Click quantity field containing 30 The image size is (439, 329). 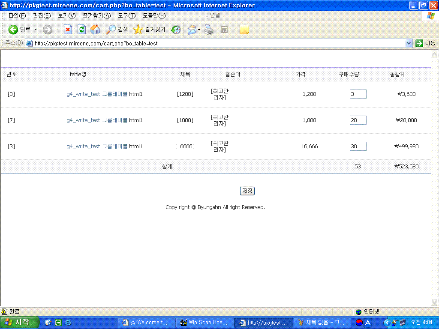click(x=358, y=147)
